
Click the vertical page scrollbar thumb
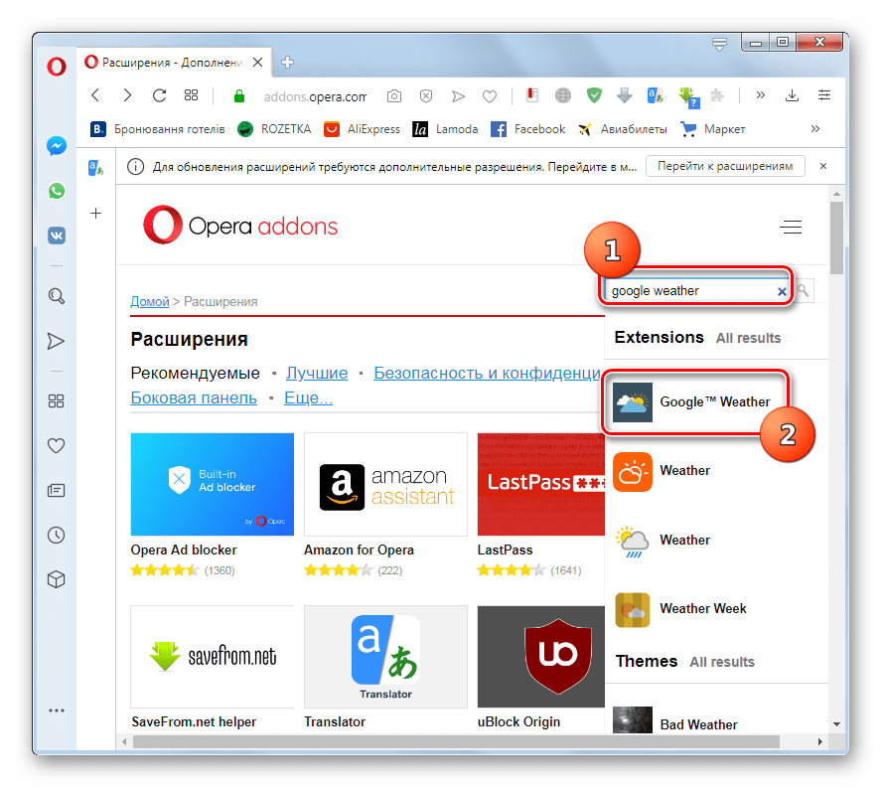coord(836,238)
